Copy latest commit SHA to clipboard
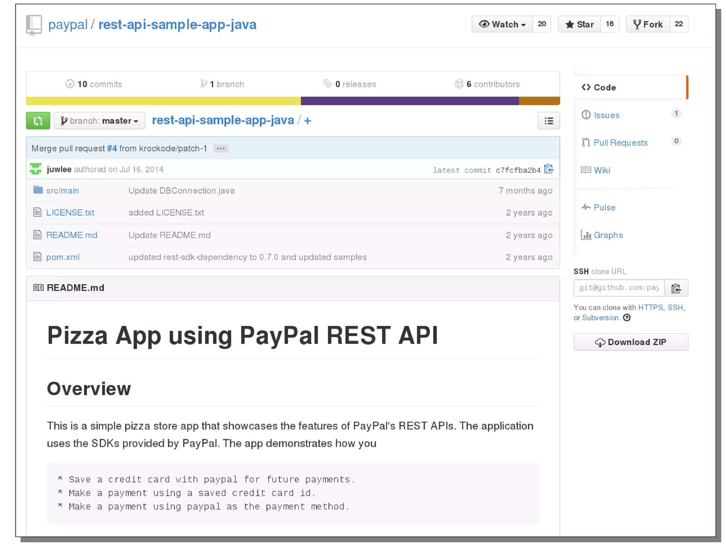This screenshot has height=544, width=726. [x=548, y=169]
